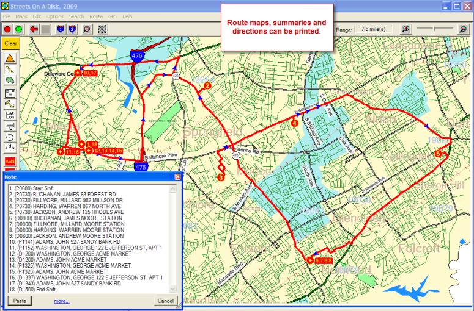
Task: Click the gray square toolbar button
Action: tap(45, 29)
